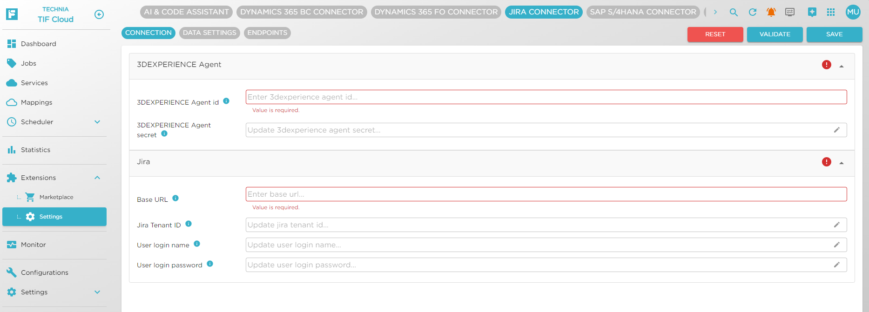
Task: Collapse the 3DEXPERIENCE Agent section
Action: pos(842,66)
